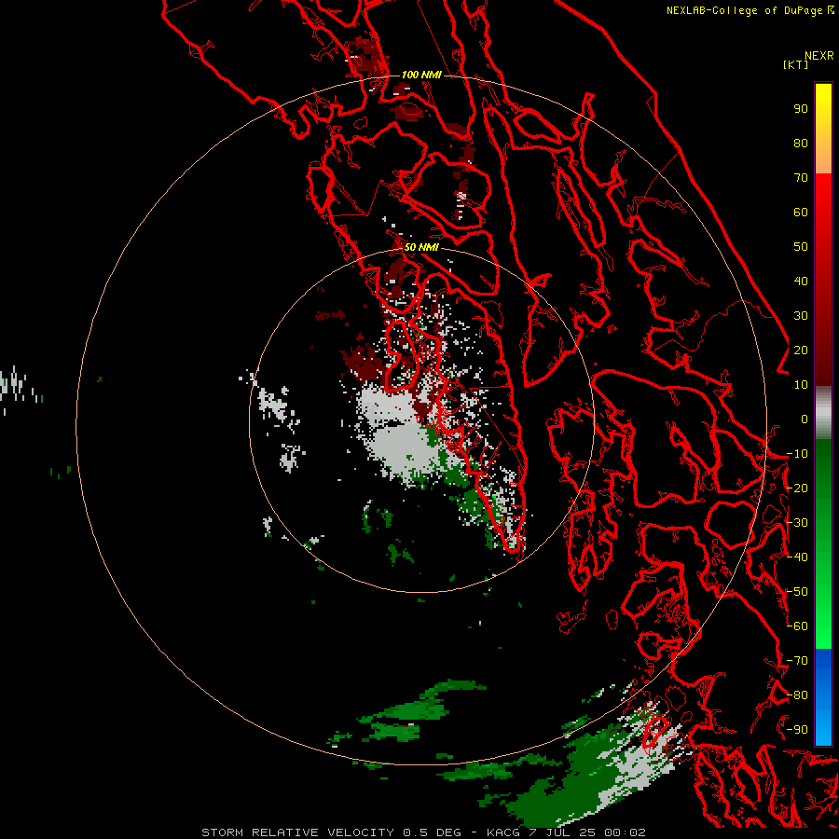Image resolution: width=839 pixels, height=839 pixels.
Task: Click the "90" value on the velocity scale
Action: pos(801,109)
